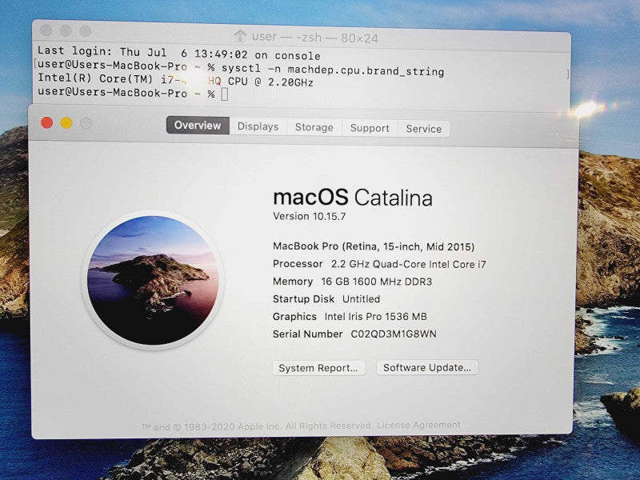640x480 pixels.
Task: Click the 'Version 10.15.7' text
Action: pyautogui.click(x=309, y=216)
